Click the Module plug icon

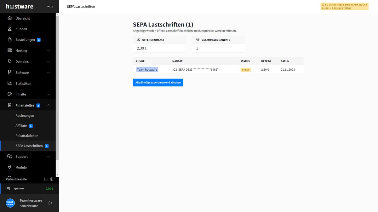tap(10, 168)
